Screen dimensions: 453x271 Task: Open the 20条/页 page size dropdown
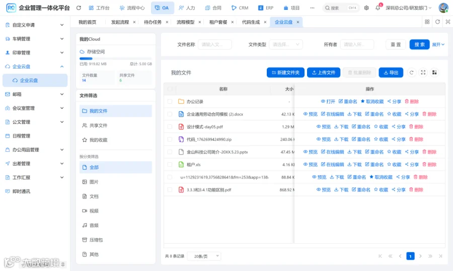point(204,256)
